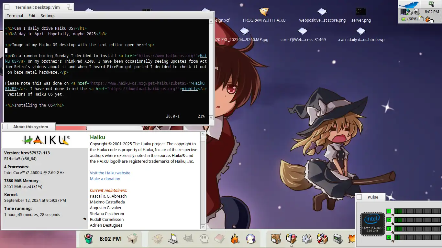
Task: Click the speaker volume tray icon
Action: pyautogui.click(x=416, y=12)
